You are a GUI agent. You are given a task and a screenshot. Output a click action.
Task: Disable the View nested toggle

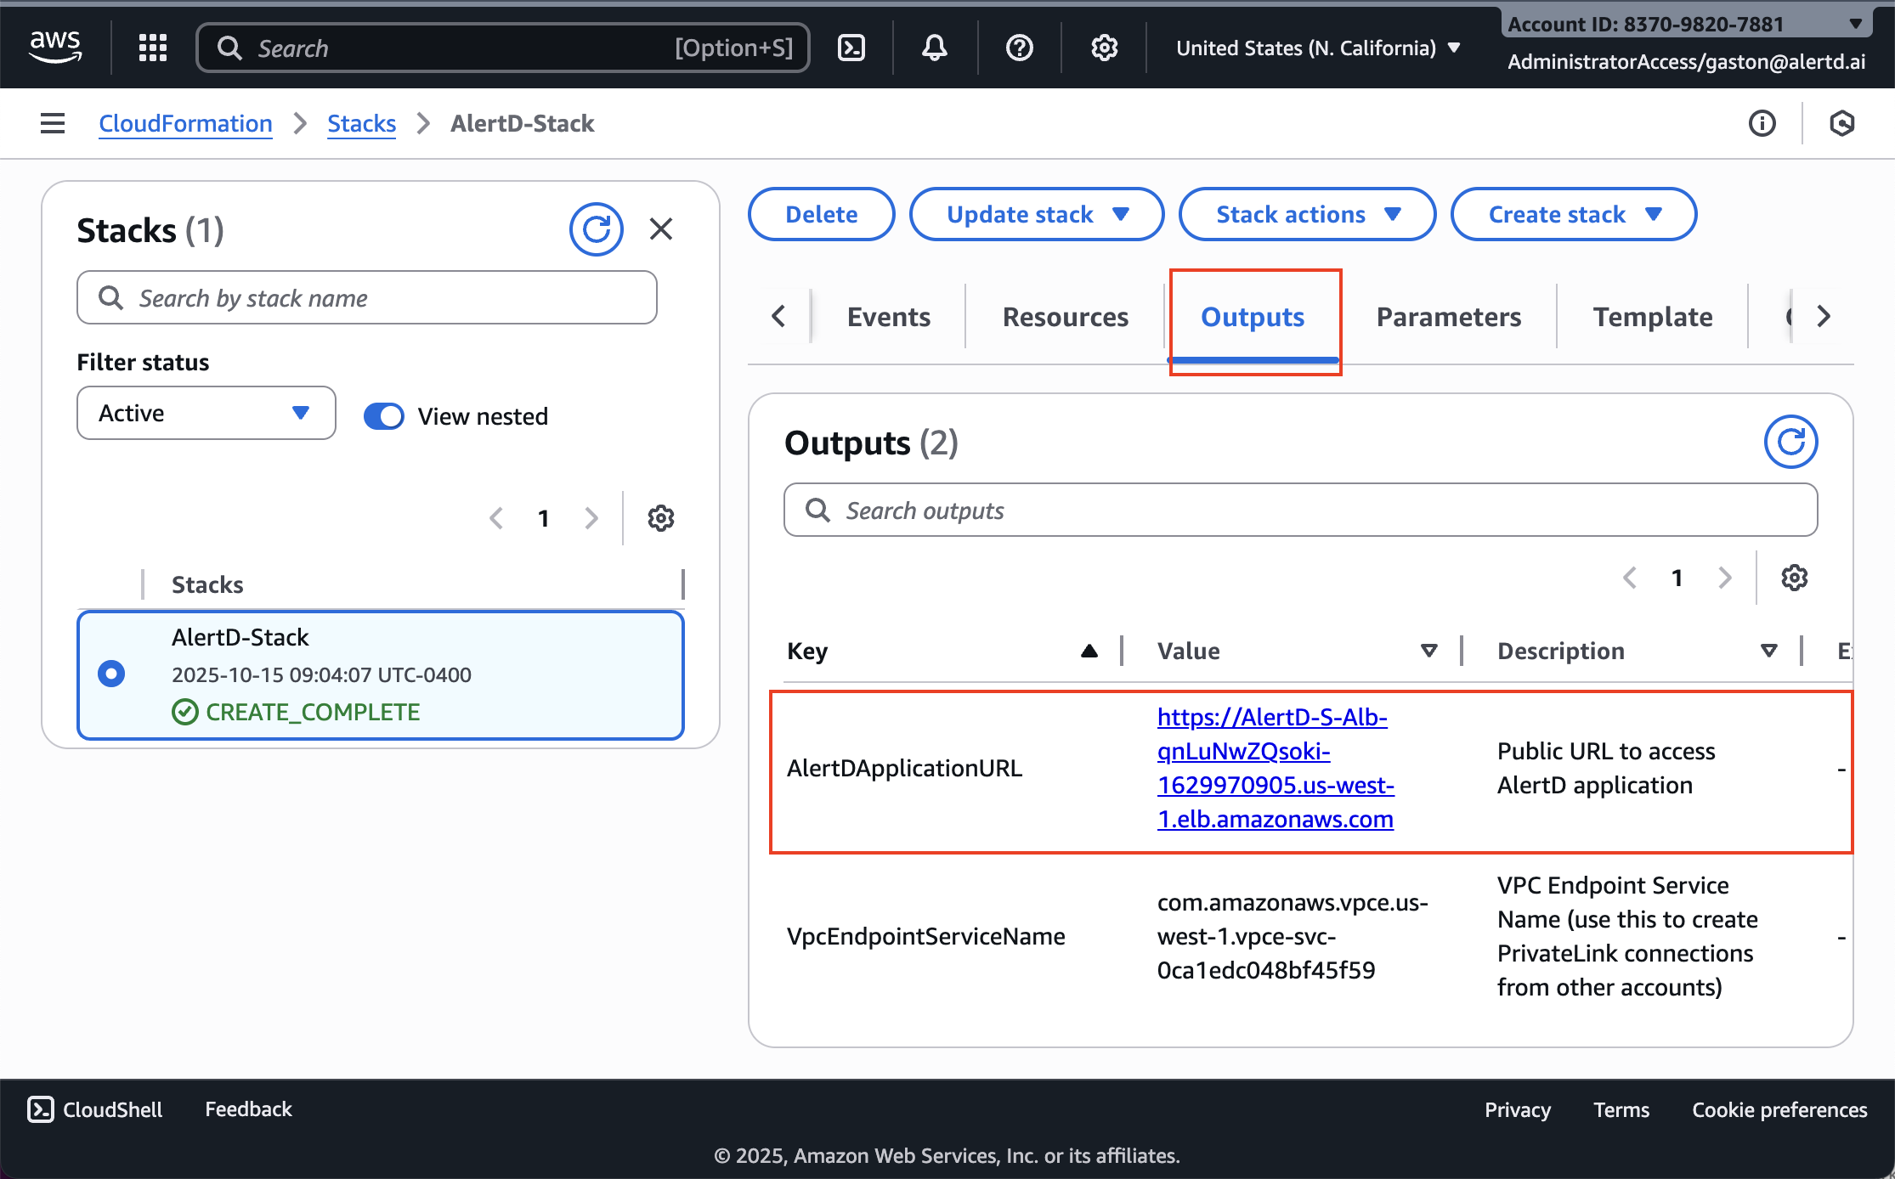point(384,416)
